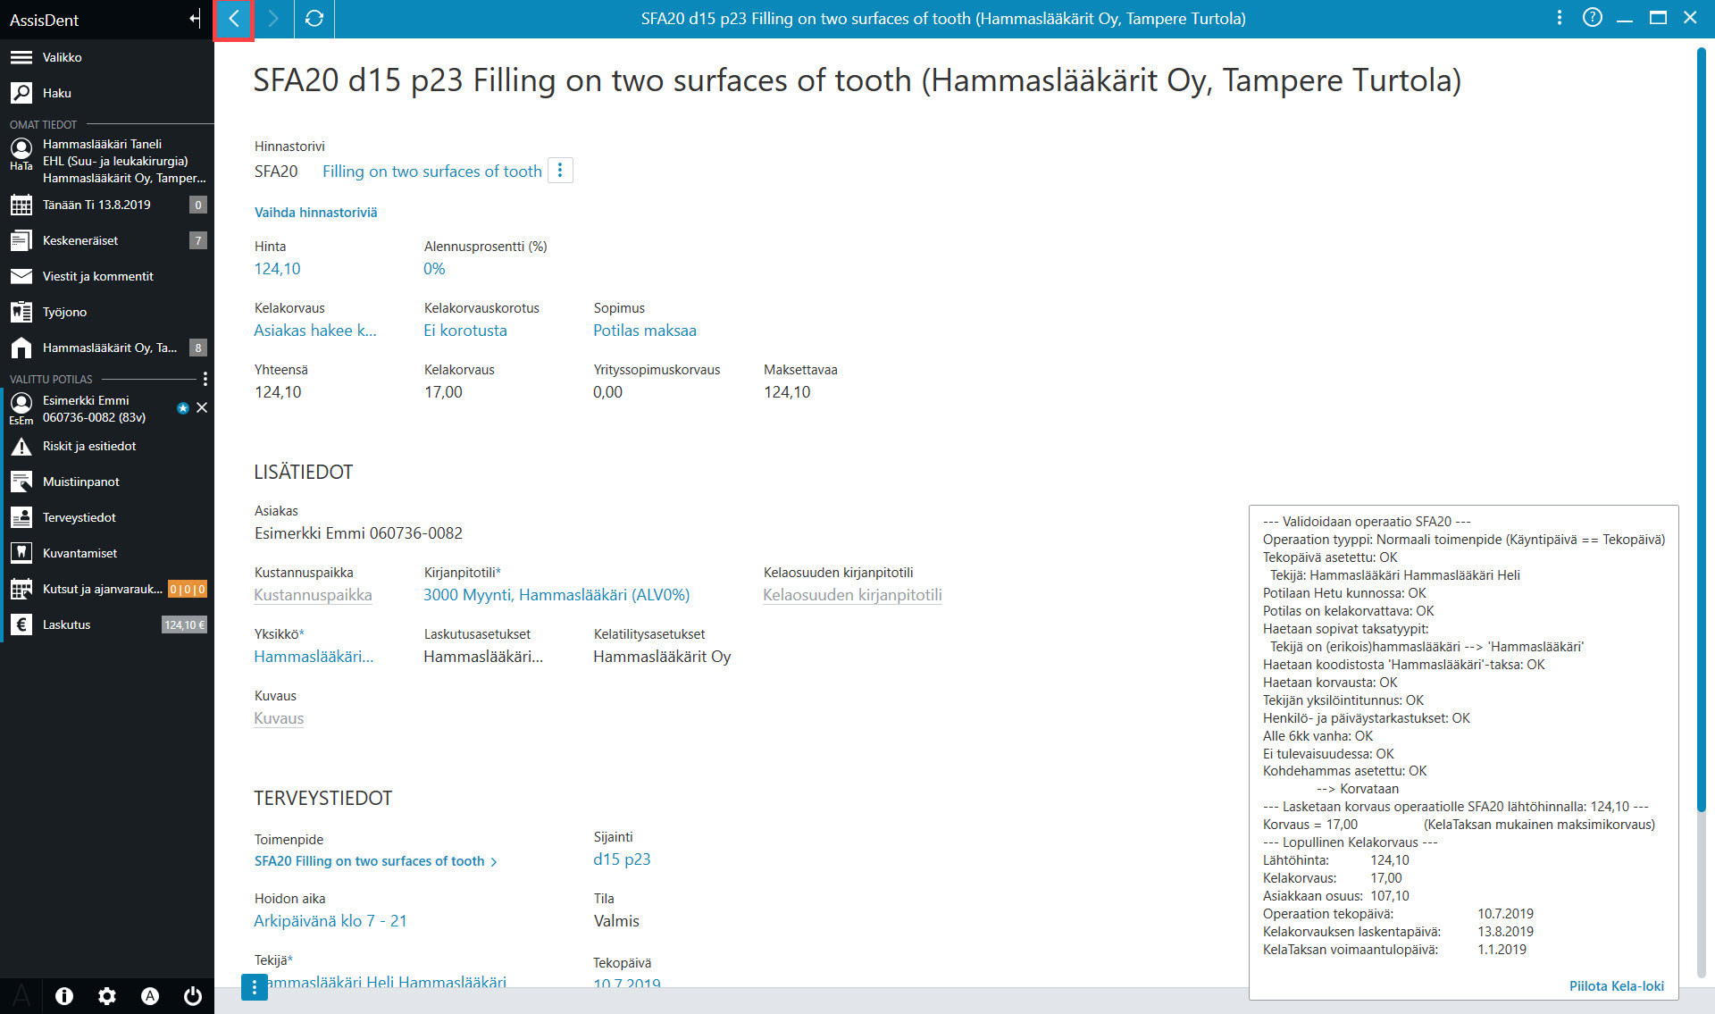Select the Kustannuspaikka field

tap(314, 595)
